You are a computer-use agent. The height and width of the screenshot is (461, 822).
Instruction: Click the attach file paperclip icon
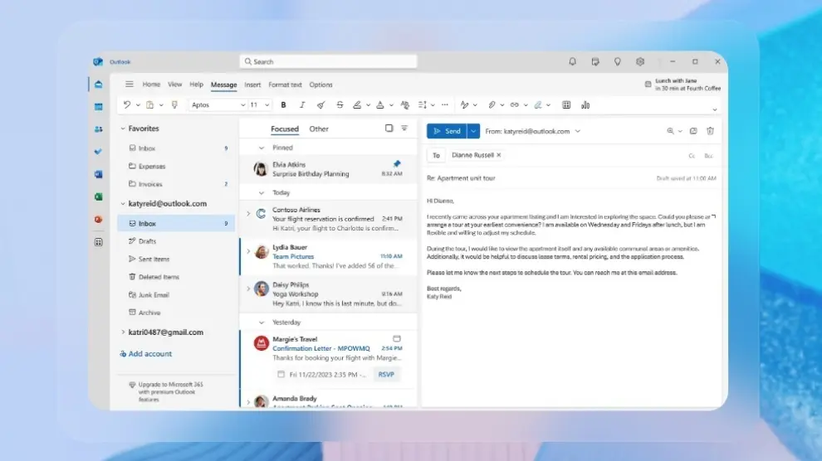click(x=492, y=105)
